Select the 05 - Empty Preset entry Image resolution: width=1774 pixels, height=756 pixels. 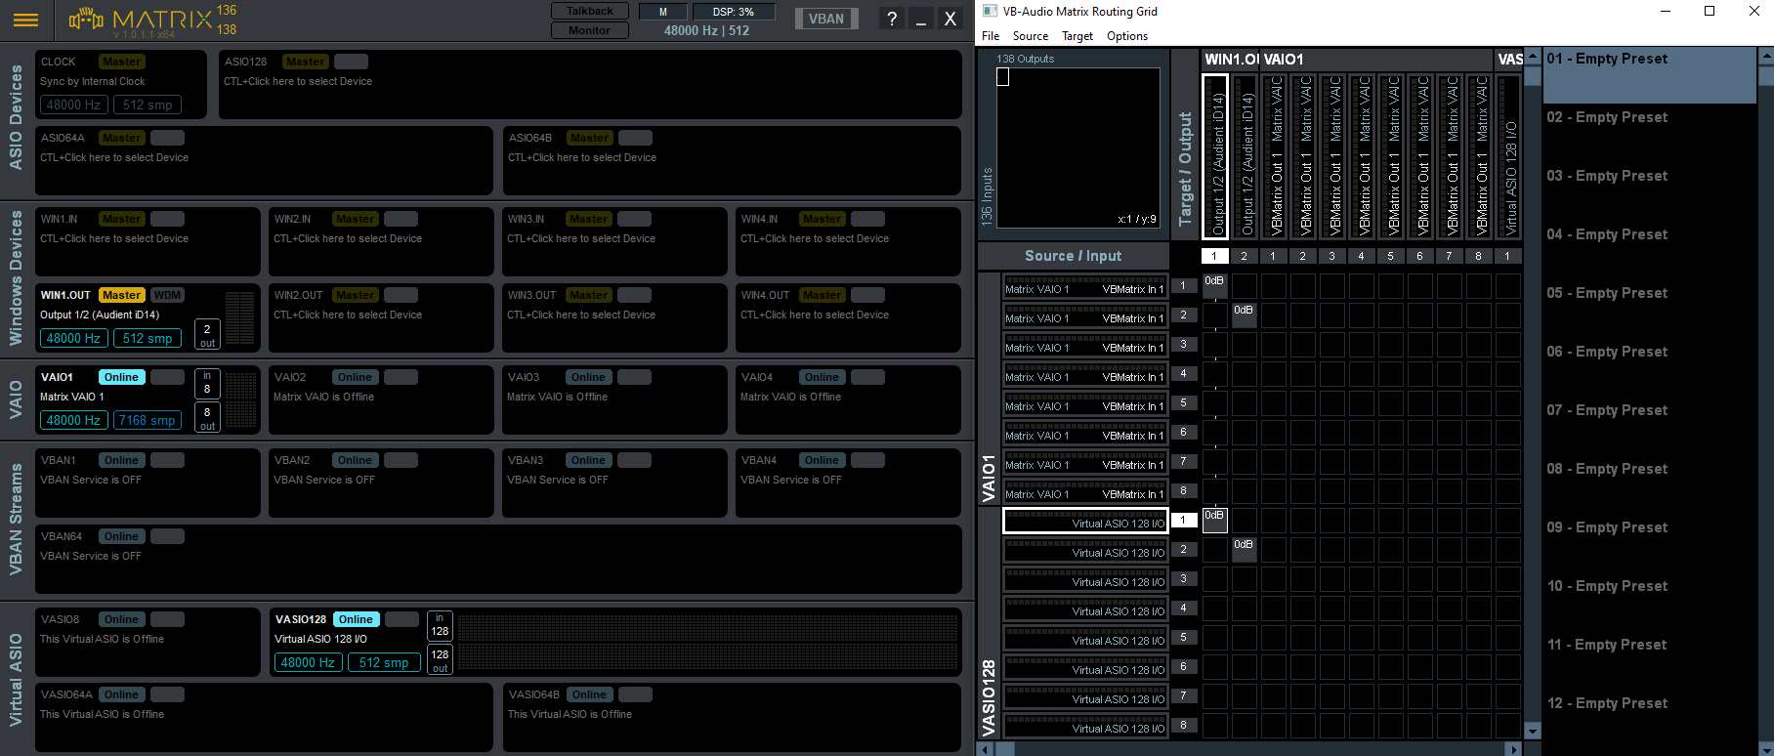1650,309
